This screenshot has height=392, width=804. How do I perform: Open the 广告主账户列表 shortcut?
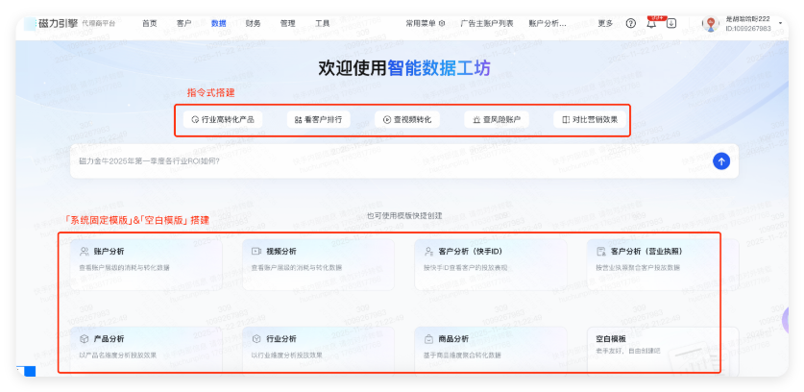(x=487, y=23)
